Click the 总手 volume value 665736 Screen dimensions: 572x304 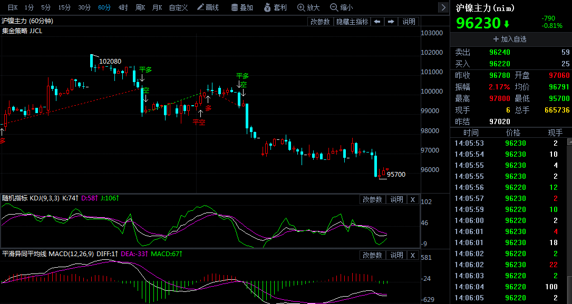tap(557, 110)
